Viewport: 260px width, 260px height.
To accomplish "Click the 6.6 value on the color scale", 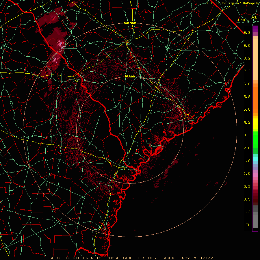I will coord(247,84).
